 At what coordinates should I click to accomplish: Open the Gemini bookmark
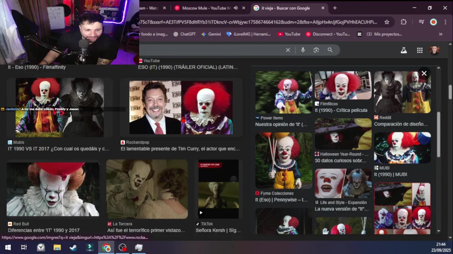[x=211, y=34]
